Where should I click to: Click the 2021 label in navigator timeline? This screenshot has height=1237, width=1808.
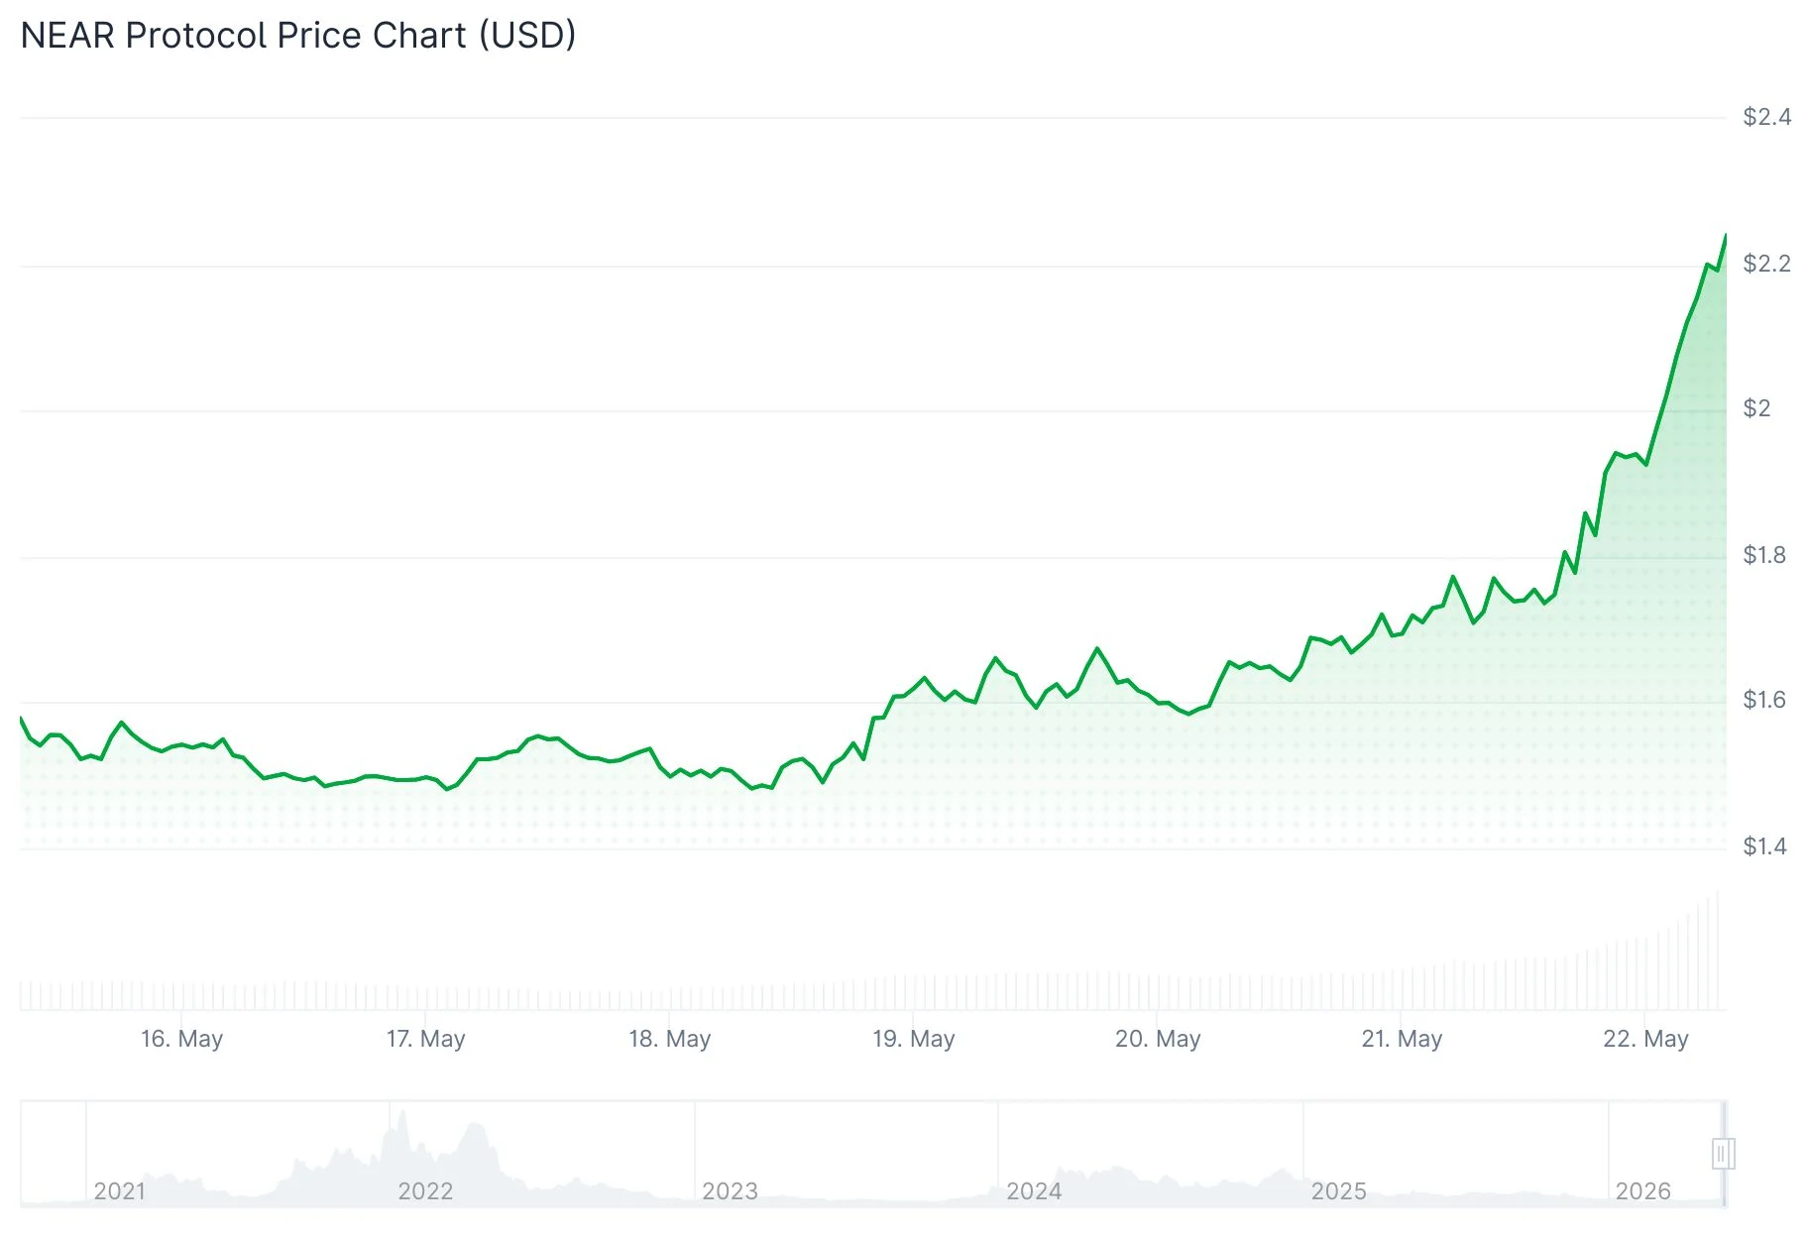tap(120, 1191)
